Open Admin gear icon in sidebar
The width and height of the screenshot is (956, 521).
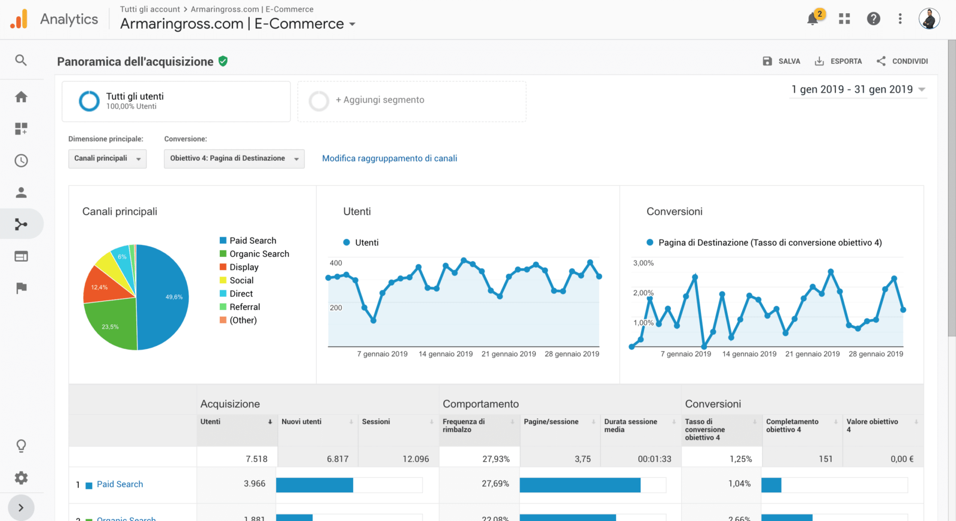click(21, 478)
